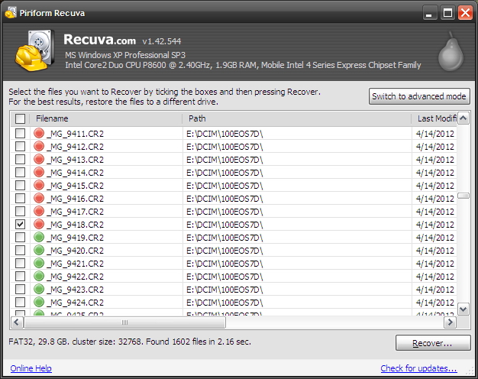Screen dimensions: 478x379
Task: Sort by the Filename column header
Action: click(x=106, y=118)
